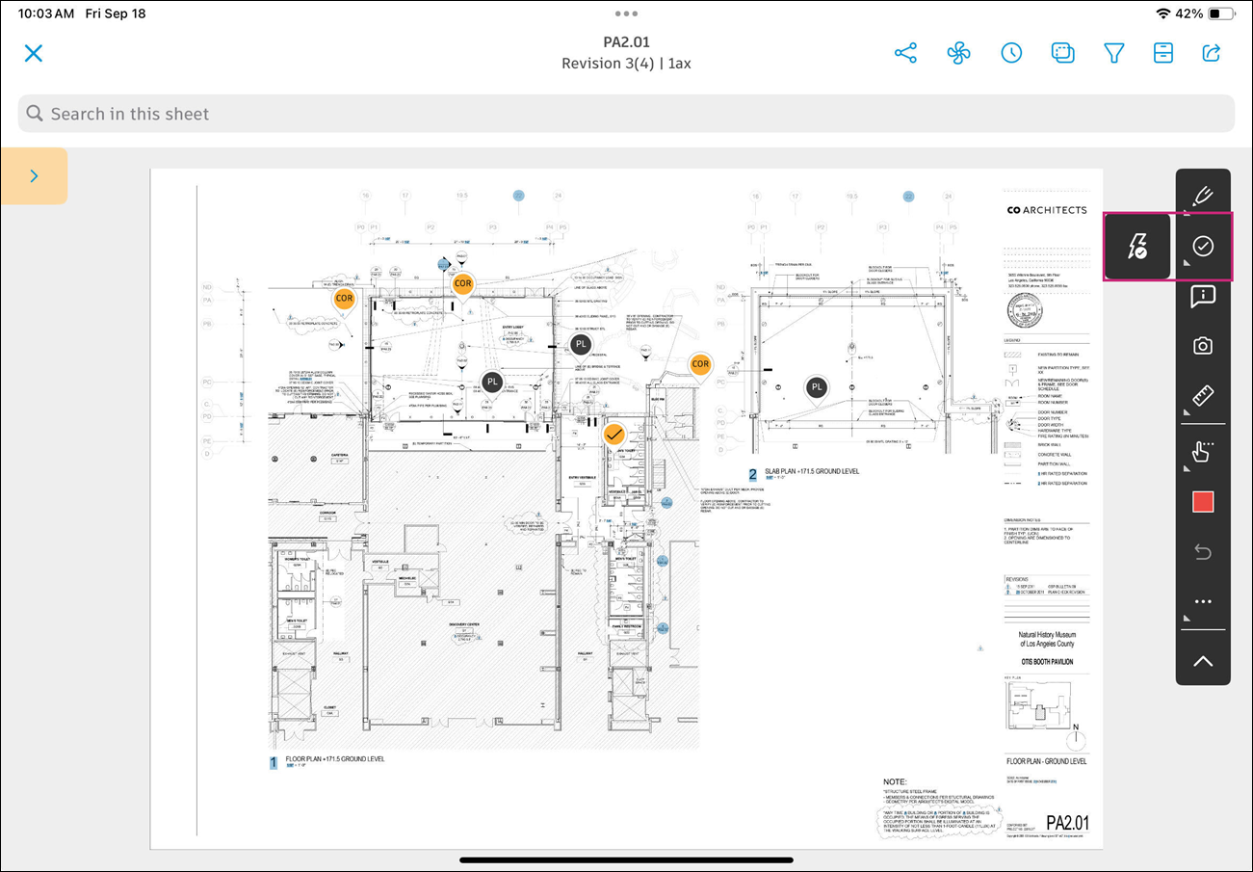
Task: Undo last markup with the arrow
Action: [1203, 552]
